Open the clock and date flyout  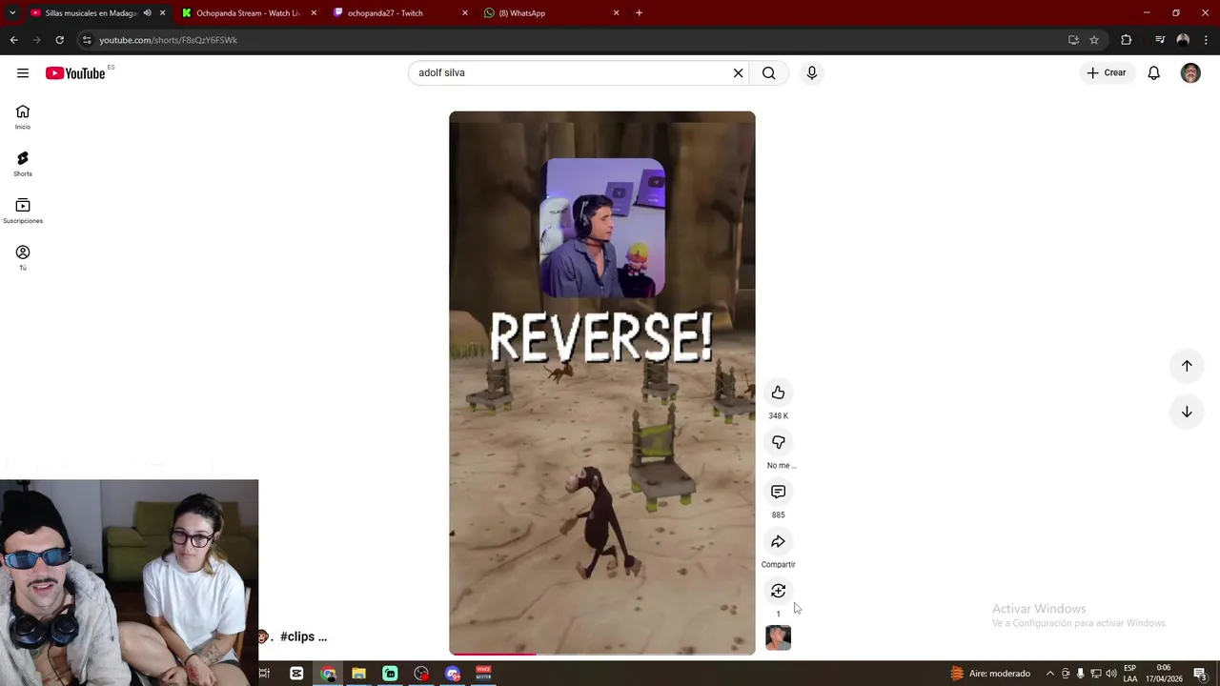tap(1164, 674)
